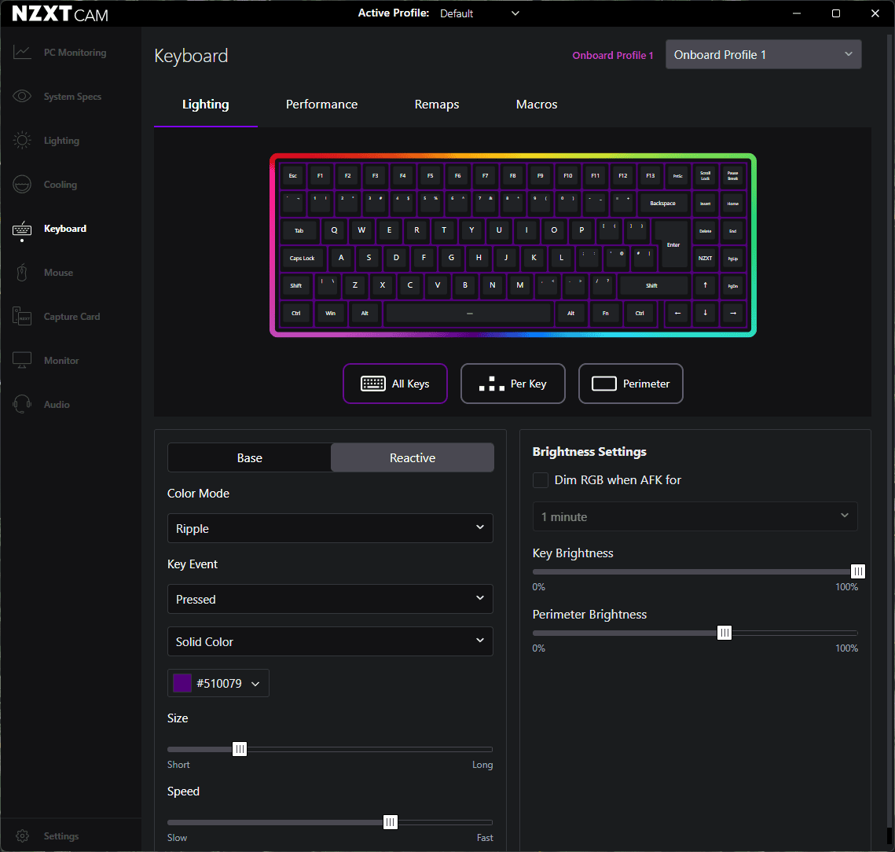Select the Backspace key on keyboard preview
The width and height of the screenshot is (895, 852).
pyautogui.click(x=662, y=204)
